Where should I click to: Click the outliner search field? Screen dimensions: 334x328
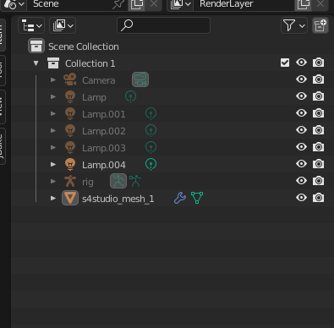163,25
